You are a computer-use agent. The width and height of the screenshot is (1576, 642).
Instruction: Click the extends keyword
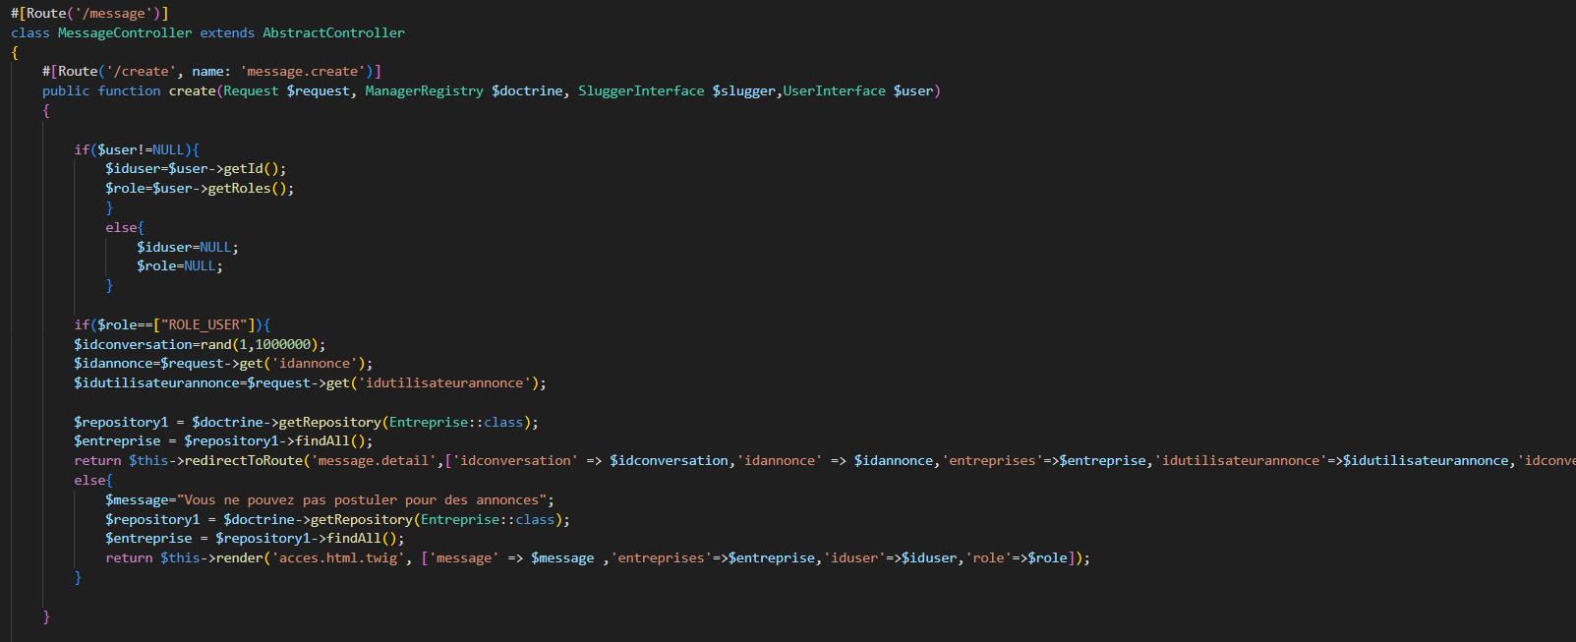click(x=227, y=32)
